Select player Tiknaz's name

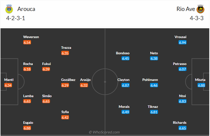click(153, 107)
